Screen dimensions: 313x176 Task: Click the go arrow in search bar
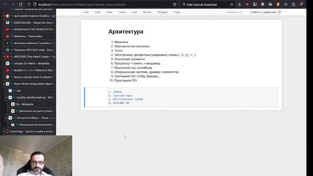(231, 4)
